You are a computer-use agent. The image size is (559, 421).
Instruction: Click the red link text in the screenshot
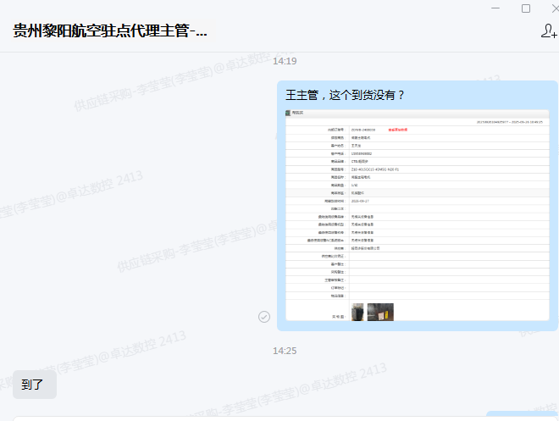click(x=398, y=130)
